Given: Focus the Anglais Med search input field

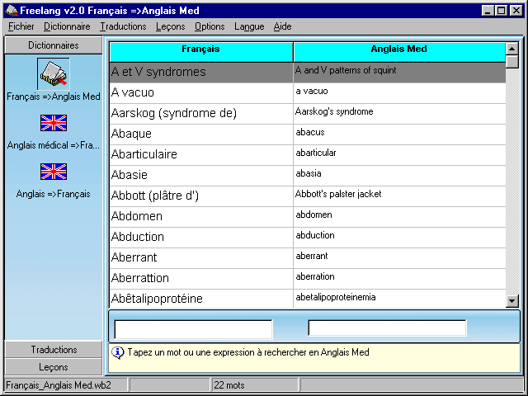Looking at the screenshot, I should 387,328.
